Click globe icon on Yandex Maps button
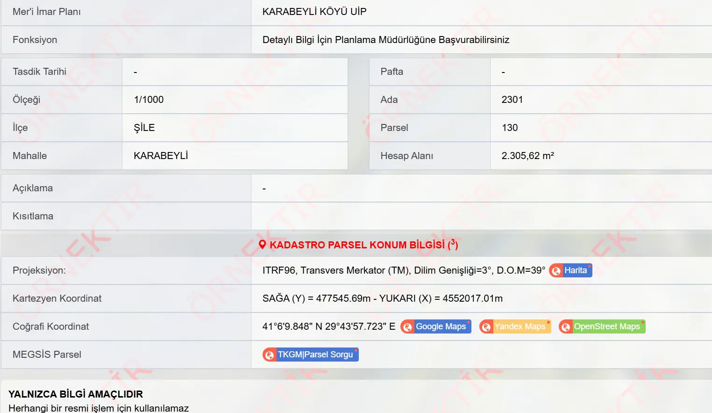The height and width of the screenshot is (413, 712). (486, 327)
